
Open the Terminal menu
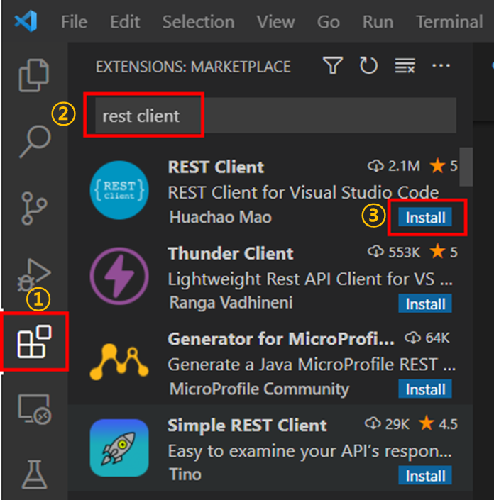[x=449, y=22]
